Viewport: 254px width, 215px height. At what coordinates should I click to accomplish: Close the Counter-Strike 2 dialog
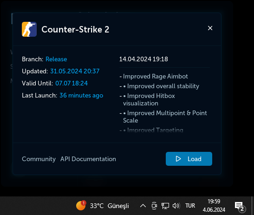click(210, 28)
